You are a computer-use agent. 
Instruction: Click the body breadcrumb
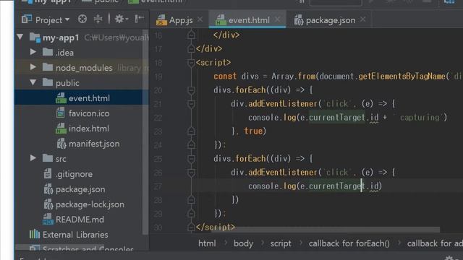point(243,243)
